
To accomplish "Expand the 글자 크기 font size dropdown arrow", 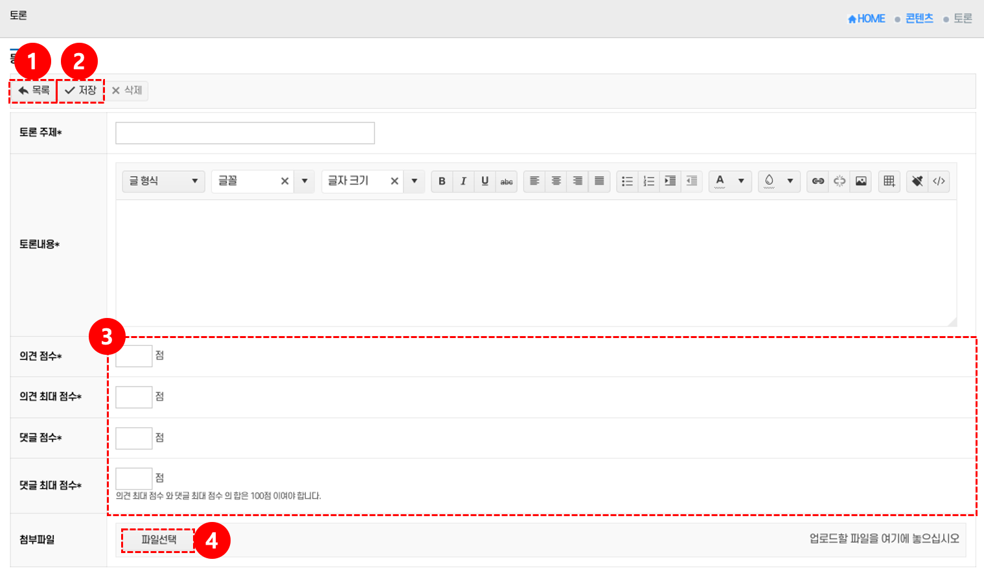I will pos(415,181).
